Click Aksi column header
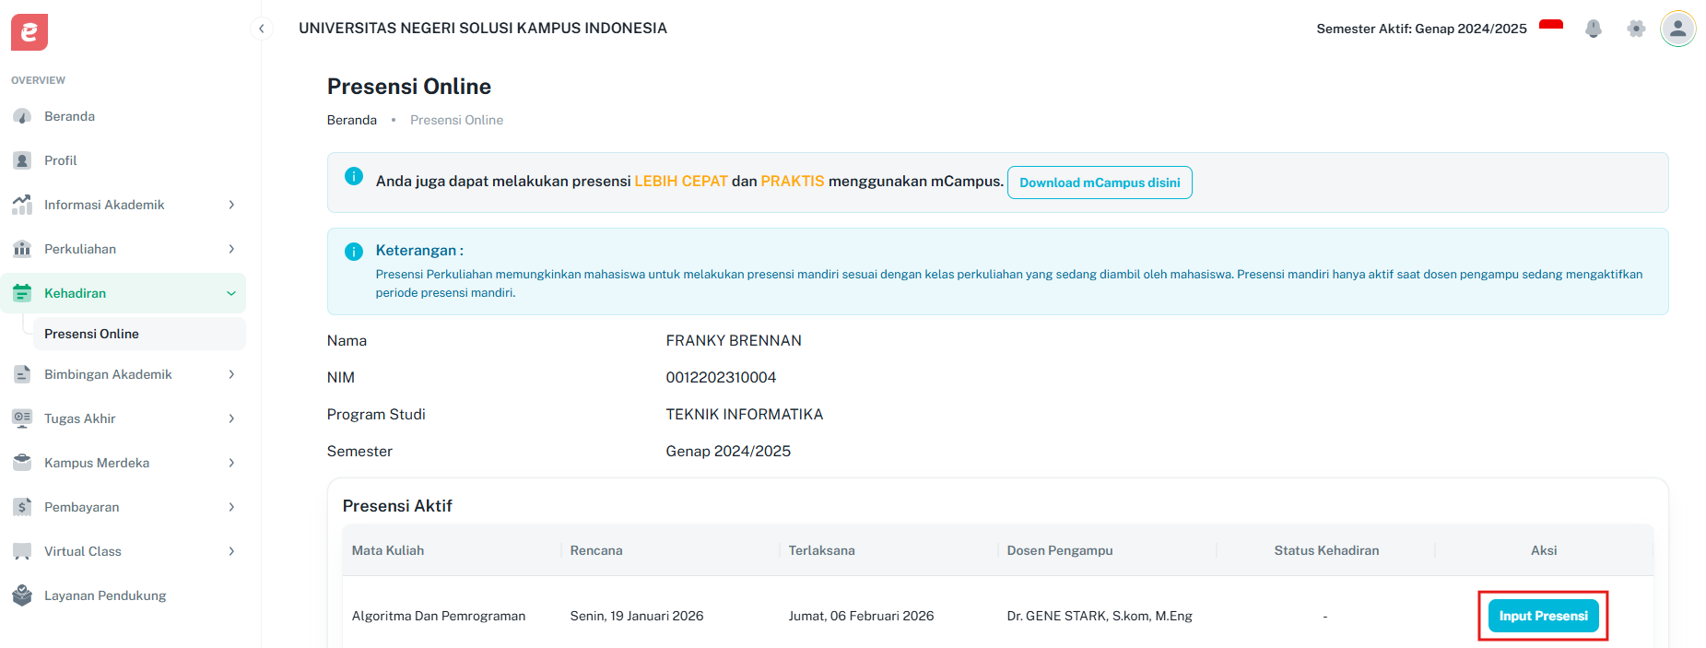The height and width of the screenshot is (648, 1706). (1544, 550)
